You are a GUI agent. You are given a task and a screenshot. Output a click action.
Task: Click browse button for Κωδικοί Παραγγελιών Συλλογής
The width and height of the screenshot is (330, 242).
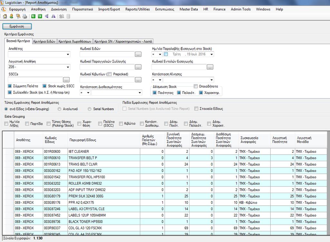138,67
